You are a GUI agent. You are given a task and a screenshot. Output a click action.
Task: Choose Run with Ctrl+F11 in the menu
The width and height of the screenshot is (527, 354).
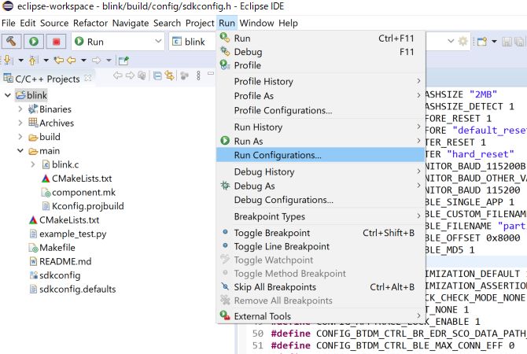click(x=321, y=39)
